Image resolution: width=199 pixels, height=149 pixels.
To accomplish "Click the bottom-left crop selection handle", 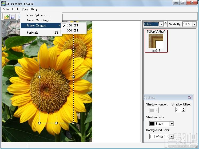I will [39, 123].
